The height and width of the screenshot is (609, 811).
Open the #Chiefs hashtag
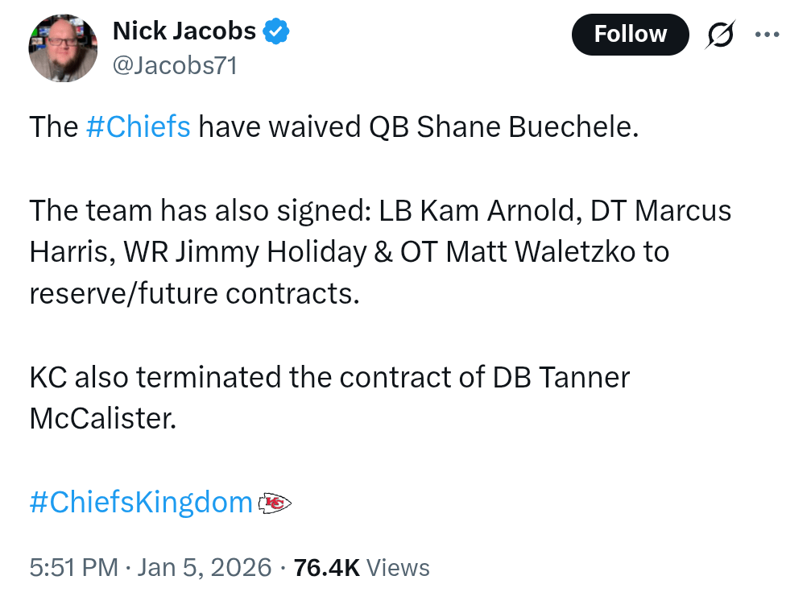pyautogui.click(x=139, y=126)
